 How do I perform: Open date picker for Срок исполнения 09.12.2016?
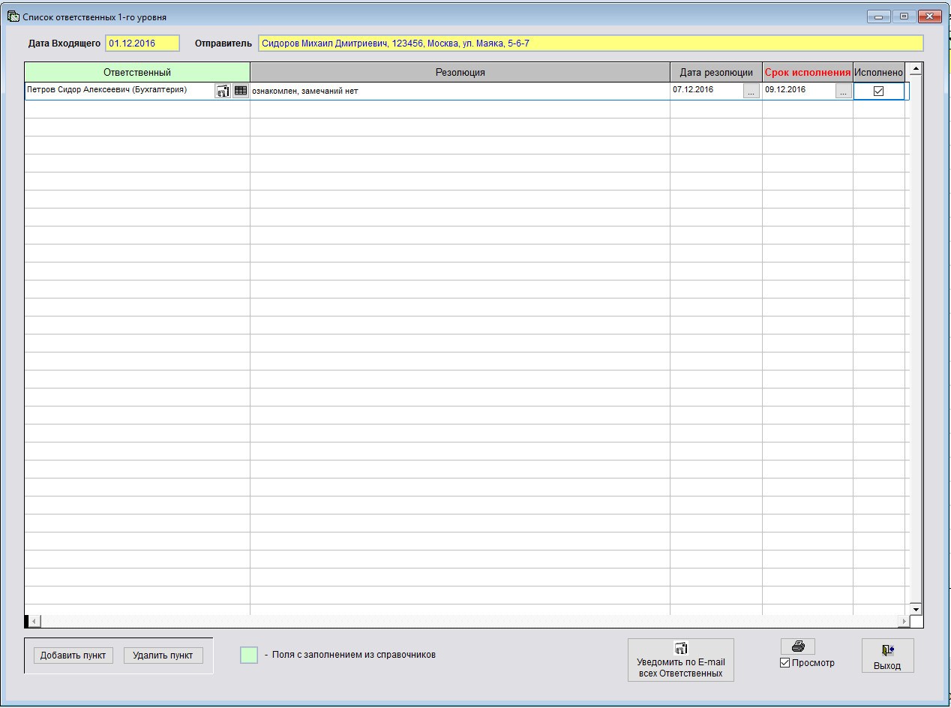click(844, 91)
